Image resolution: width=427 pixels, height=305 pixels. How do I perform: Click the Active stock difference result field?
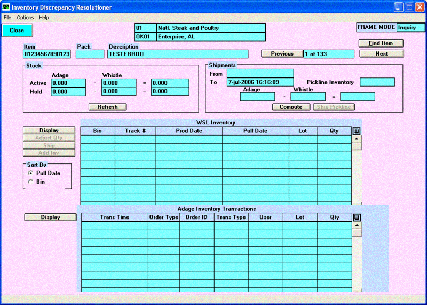coord(170,83)
